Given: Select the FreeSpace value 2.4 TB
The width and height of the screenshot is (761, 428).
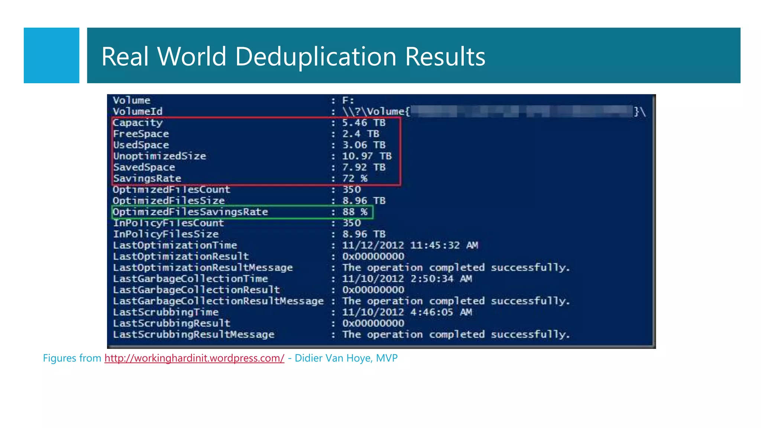Looking at the screenshot, I should pos(360,134).
